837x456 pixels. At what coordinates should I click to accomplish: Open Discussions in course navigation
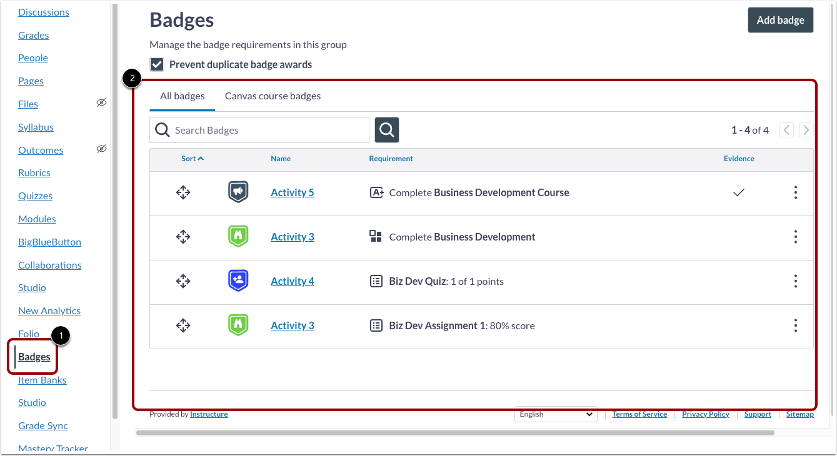44,12
